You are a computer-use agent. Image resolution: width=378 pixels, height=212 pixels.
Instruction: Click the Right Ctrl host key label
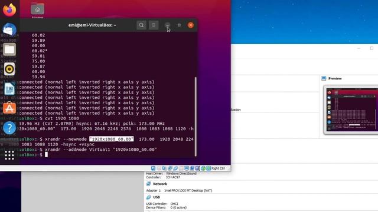[x=218, y=168]
